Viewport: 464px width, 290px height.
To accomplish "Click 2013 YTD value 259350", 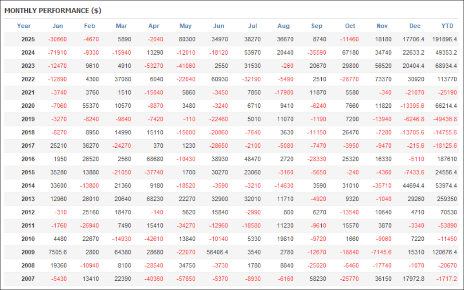I will coord(447,199).
